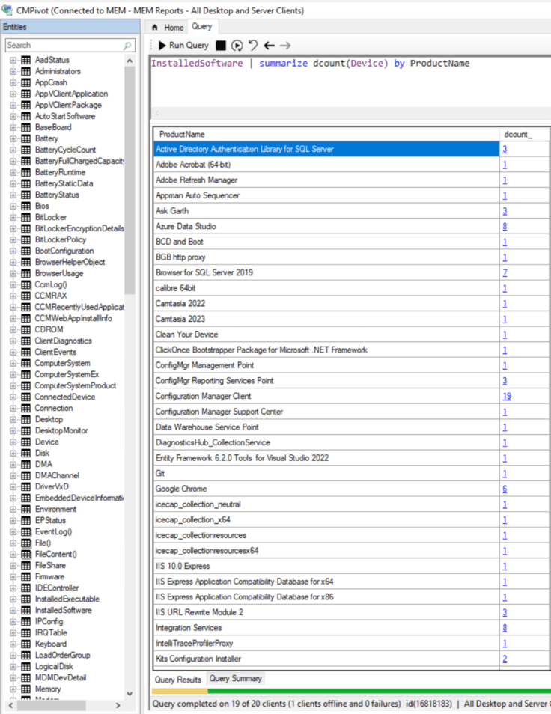Select the Active Directory Authentication Library row
This screenshot has width=551, height=714.
pyautogui.click(x=326, y=150)
